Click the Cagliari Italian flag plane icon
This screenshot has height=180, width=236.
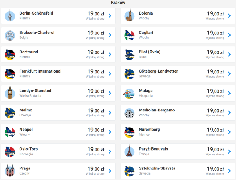click(129, 35)
